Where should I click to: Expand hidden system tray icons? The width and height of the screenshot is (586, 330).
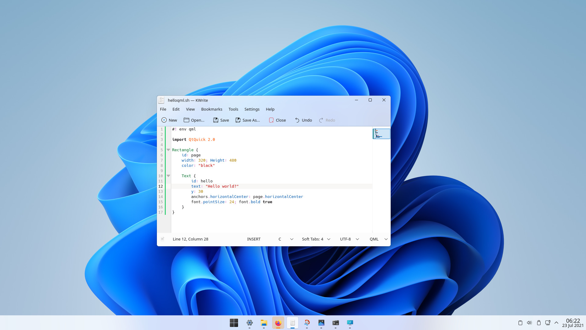(x=556, y=323)
